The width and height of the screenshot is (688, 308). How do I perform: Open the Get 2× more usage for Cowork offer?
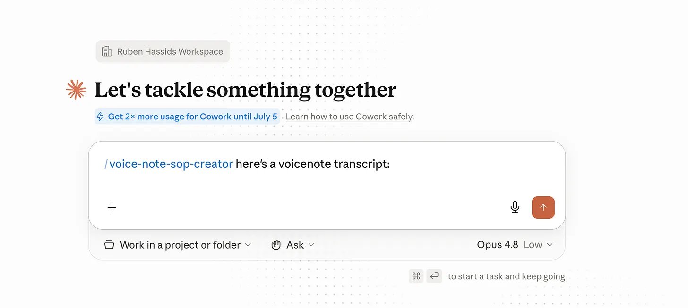click(187, 117)
